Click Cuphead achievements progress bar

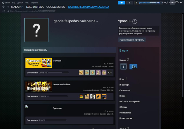click(x=55, y=73)
